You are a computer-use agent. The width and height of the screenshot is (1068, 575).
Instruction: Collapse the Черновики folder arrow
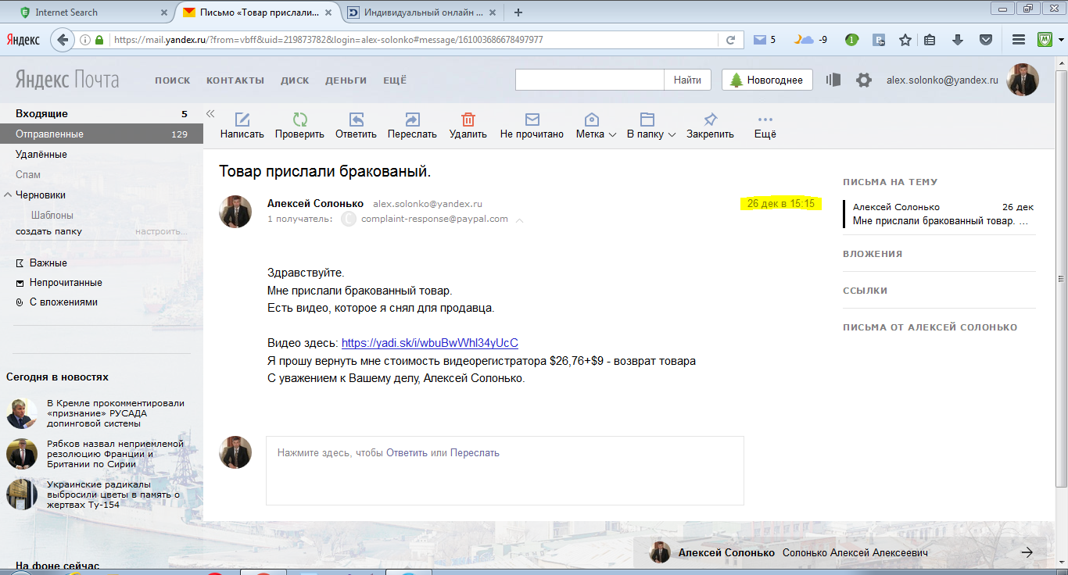point(8,195)
